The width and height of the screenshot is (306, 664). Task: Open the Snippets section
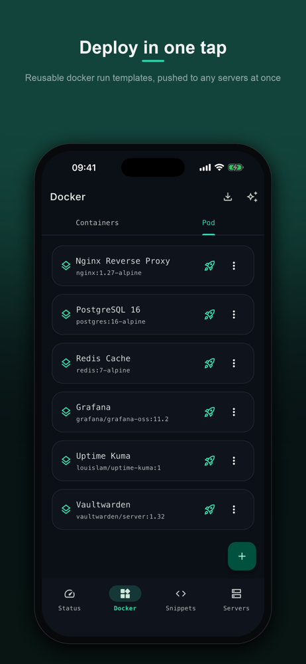tap(180, 600)
